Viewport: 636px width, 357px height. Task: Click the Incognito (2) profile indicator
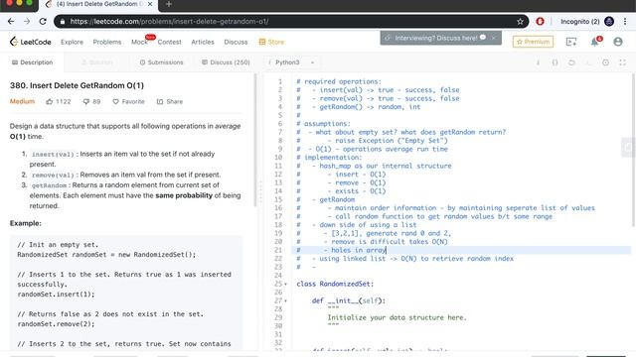coord(587,22)
